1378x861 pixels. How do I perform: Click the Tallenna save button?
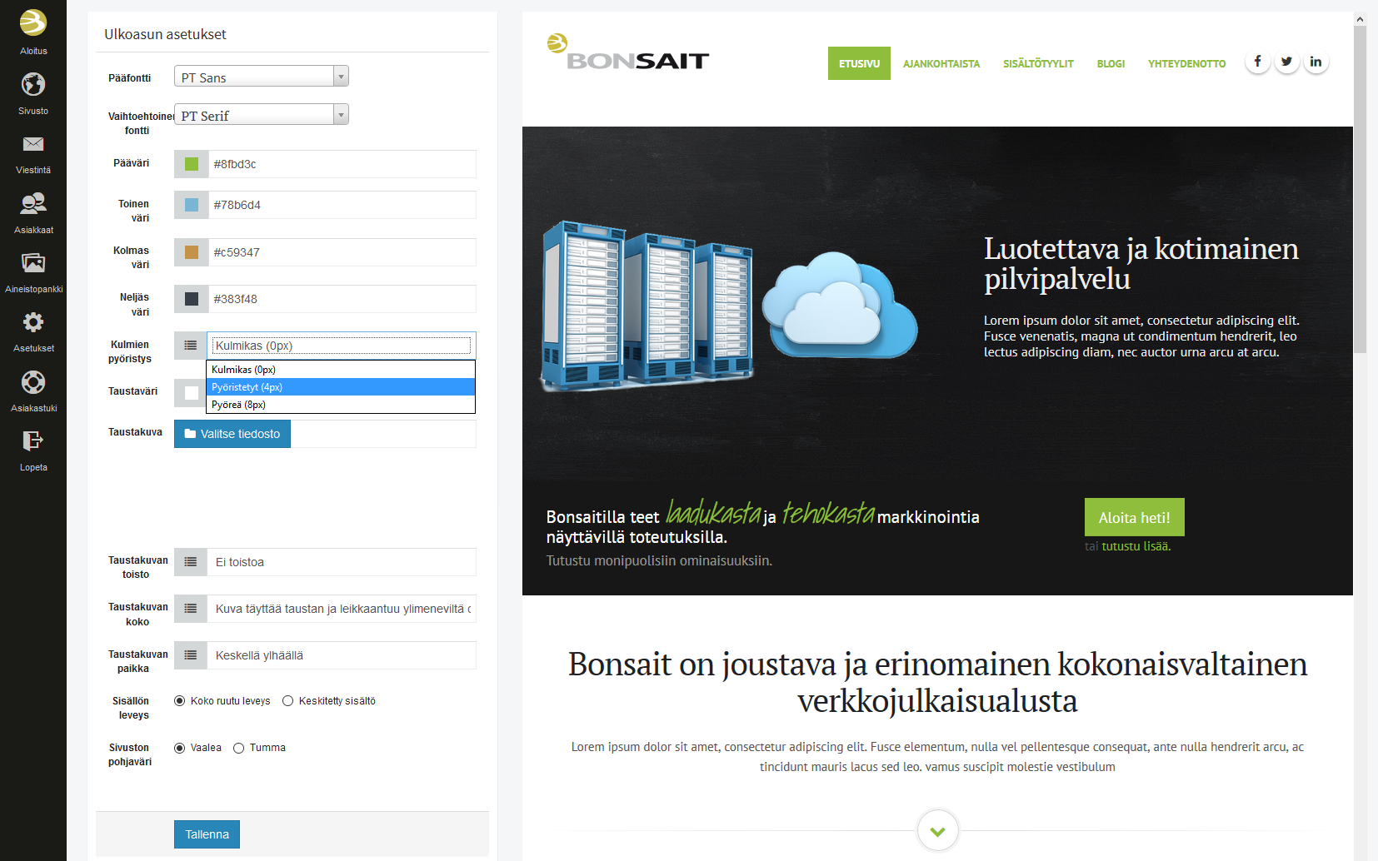(x=207, y=834)
